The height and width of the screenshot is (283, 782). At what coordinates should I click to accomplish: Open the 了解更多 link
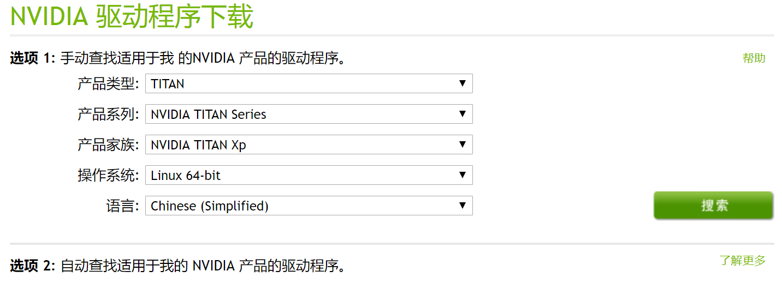click(x=742, y=261)
